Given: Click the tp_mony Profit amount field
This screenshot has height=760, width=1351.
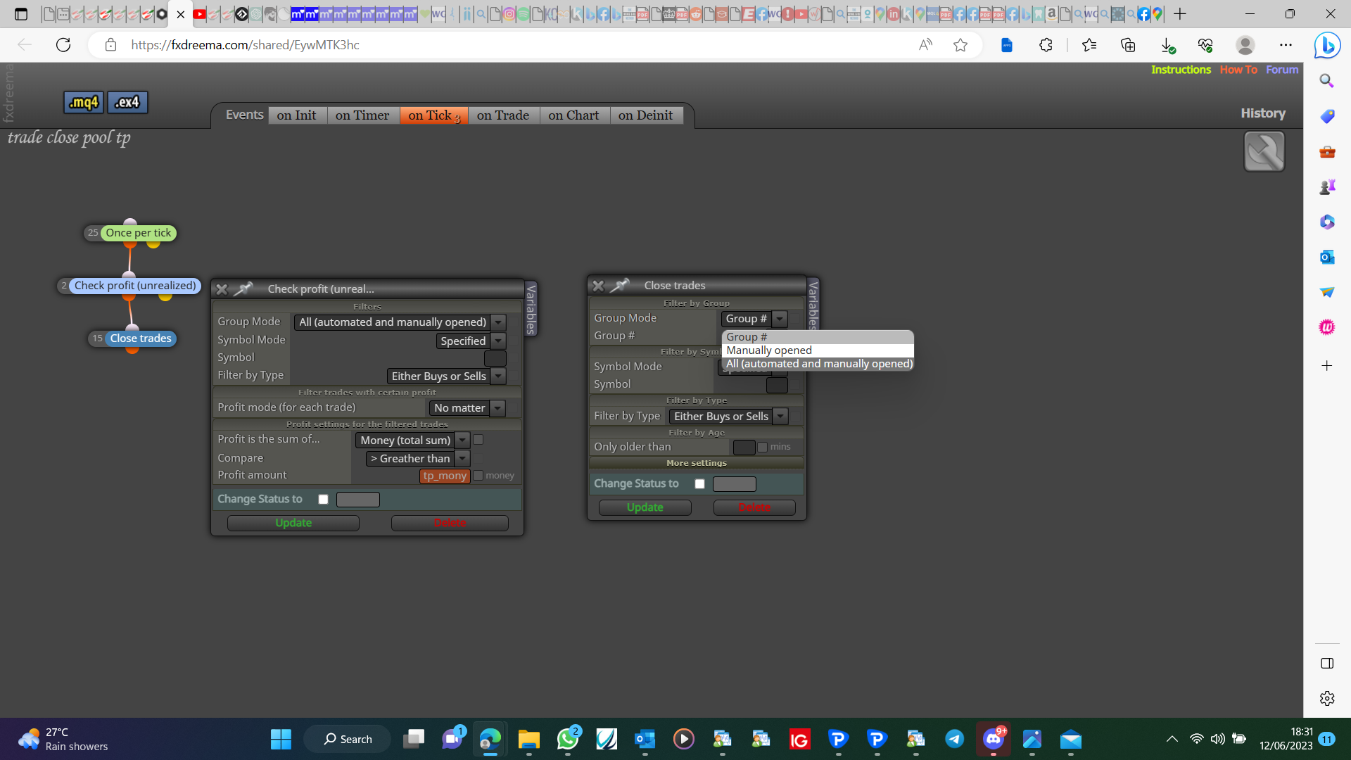Looking at the screenshot, I should coord(445,476).
